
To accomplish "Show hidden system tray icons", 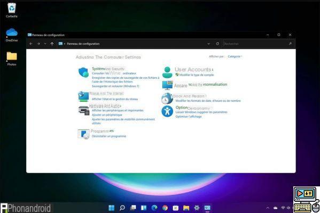I will (x=268, y=208).
